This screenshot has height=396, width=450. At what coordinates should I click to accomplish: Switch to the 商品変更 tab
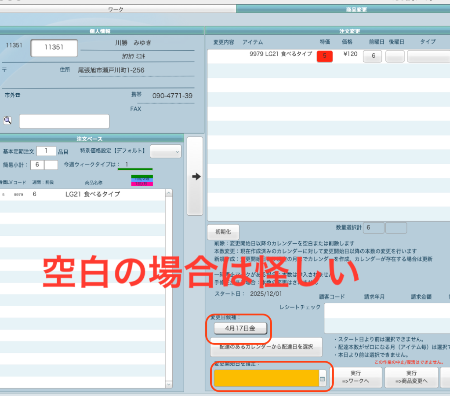(x=356, y=9)
